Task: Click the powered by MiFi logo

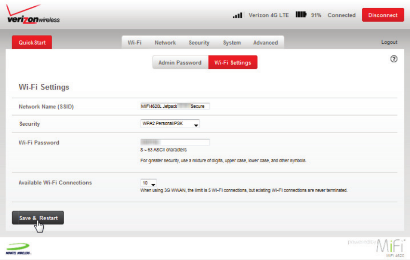Action: 376,248
